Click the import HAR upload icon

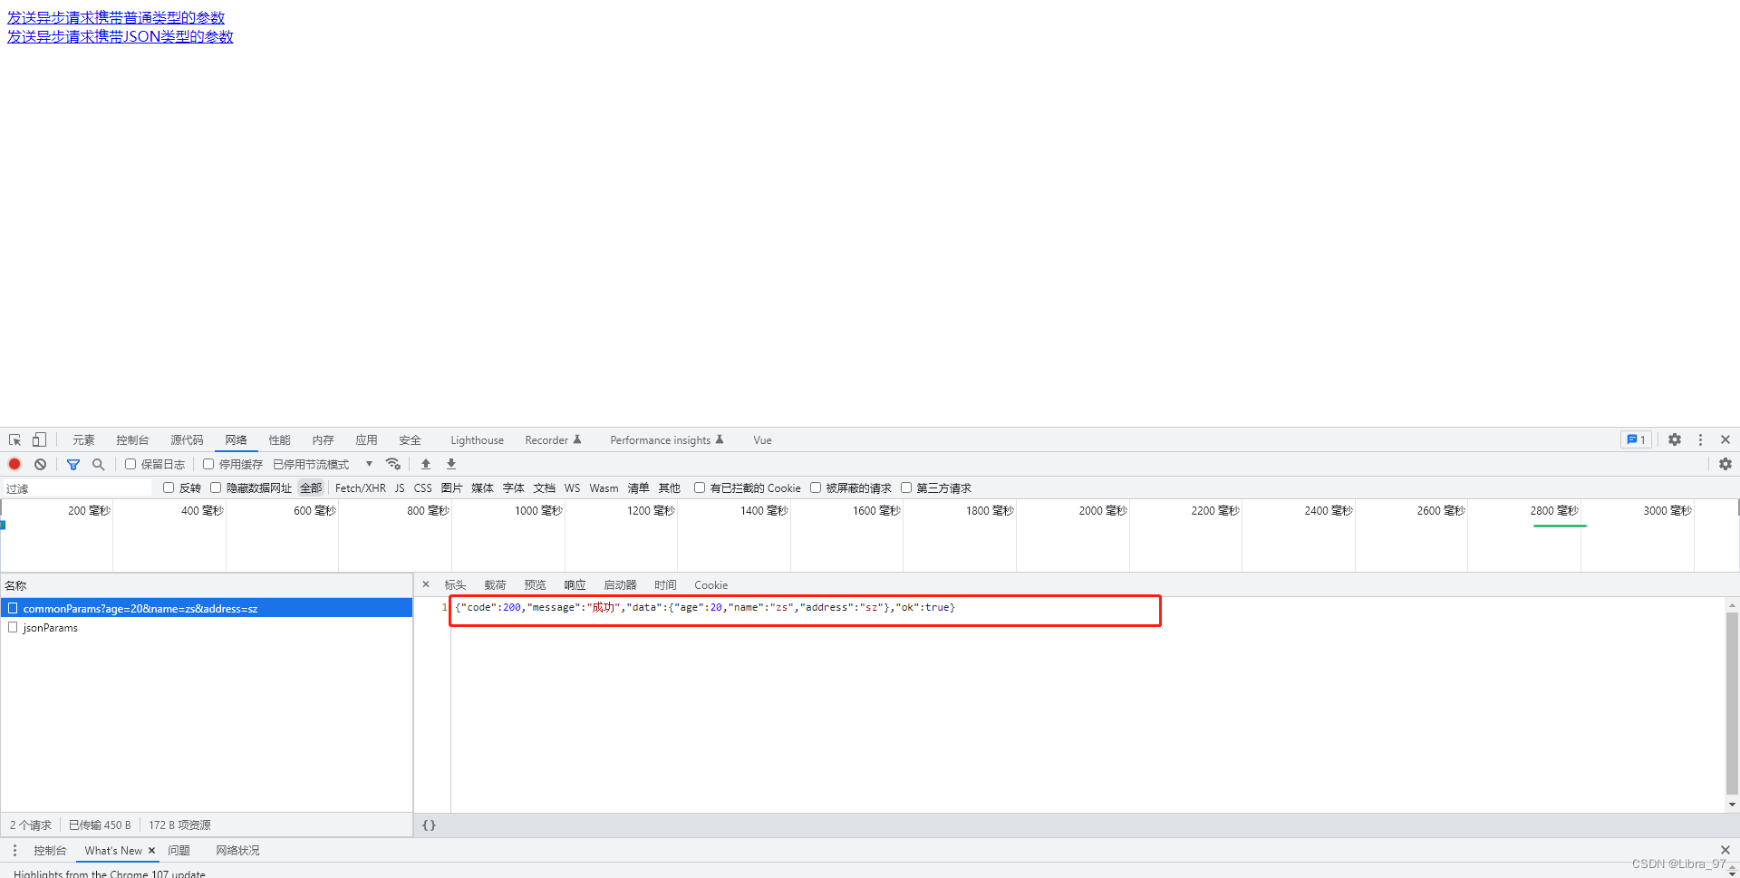point(426,464)
